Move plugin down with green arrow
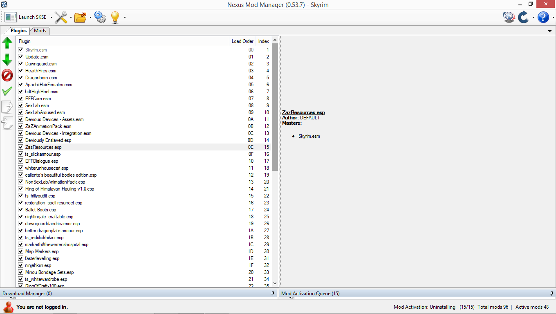The image size is (556, 314). pyautogui.click(x=7, y=59)
